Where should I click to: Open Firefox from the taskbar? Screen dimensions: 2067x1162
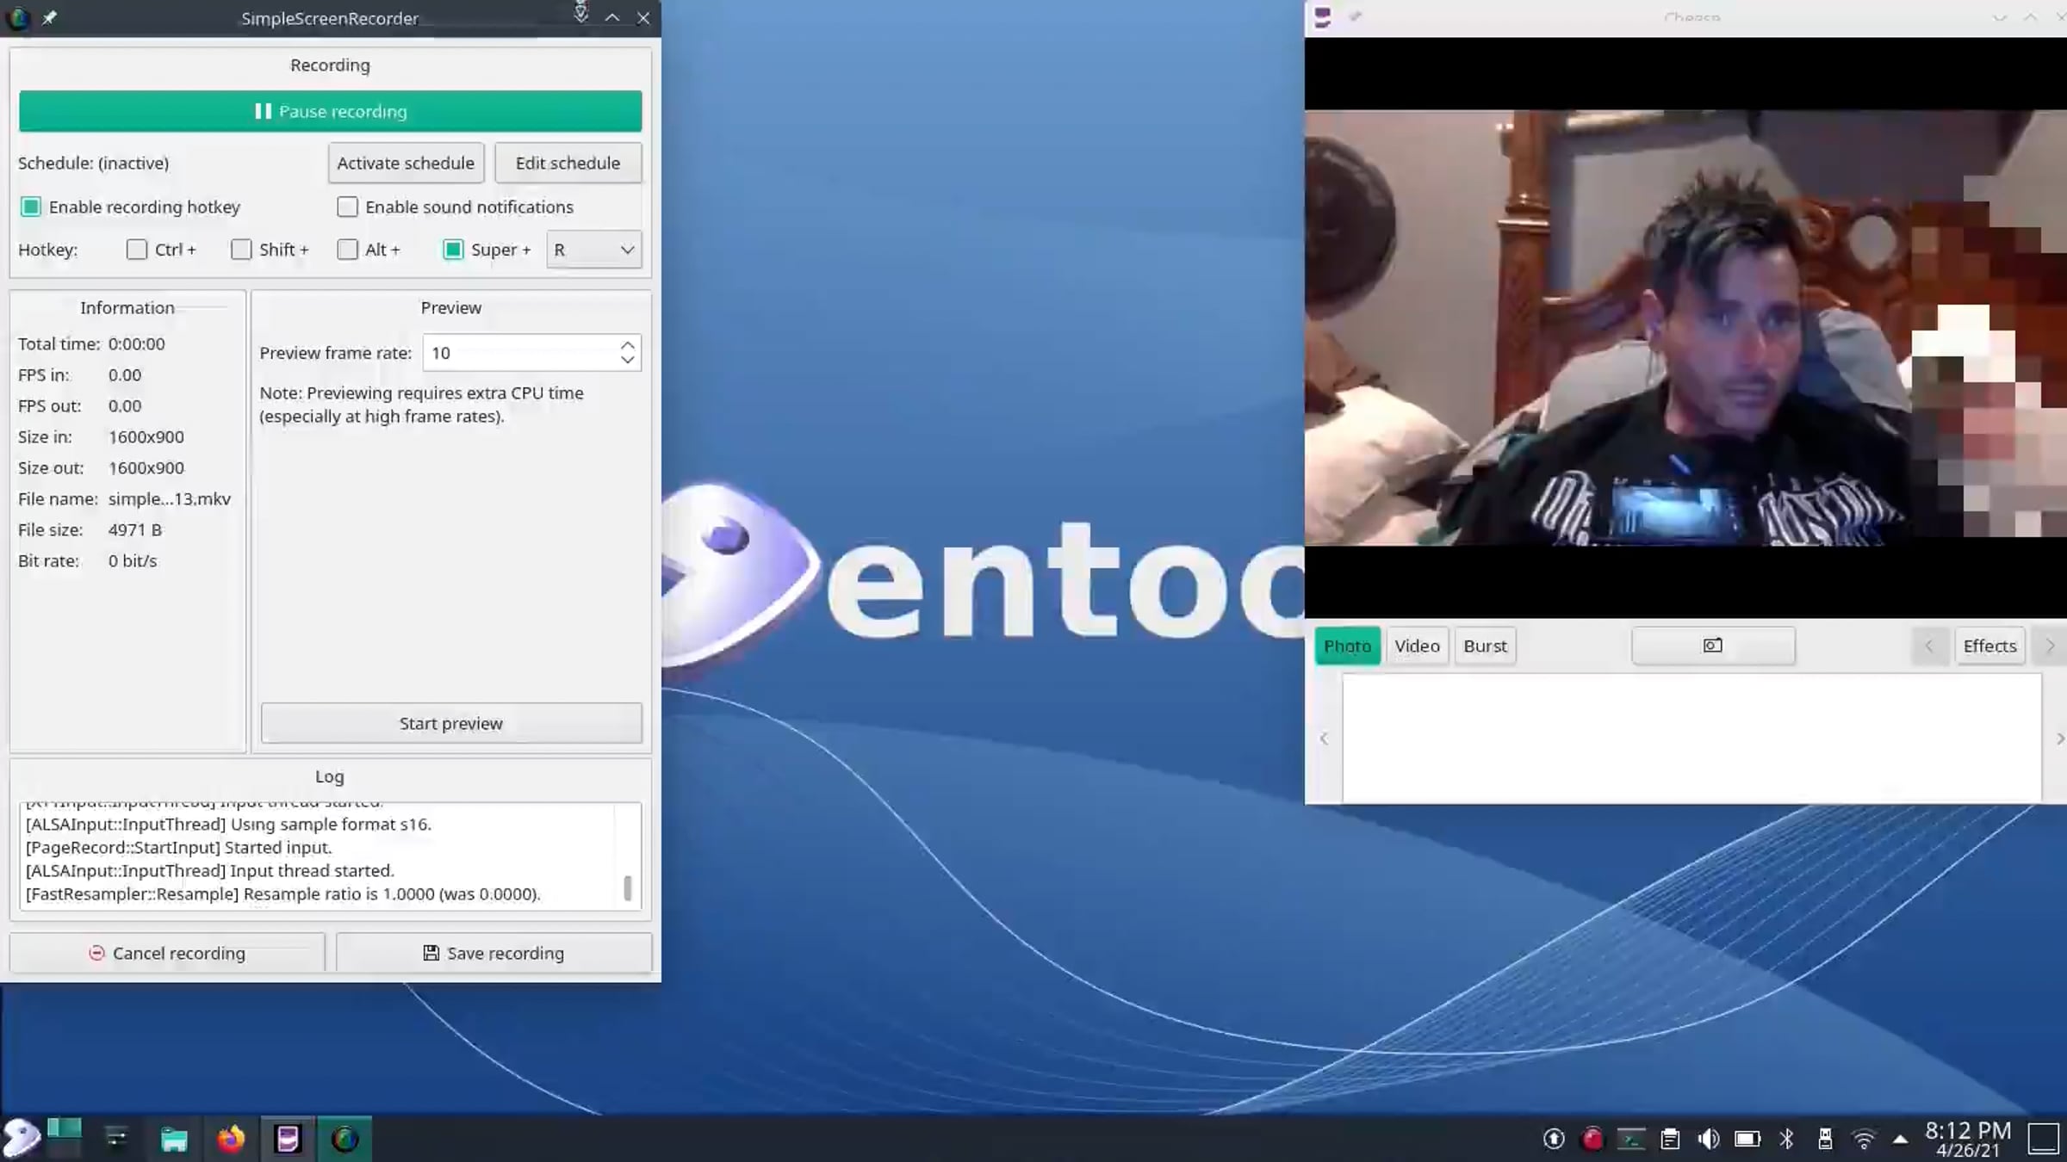click(x=230, y=1139)
